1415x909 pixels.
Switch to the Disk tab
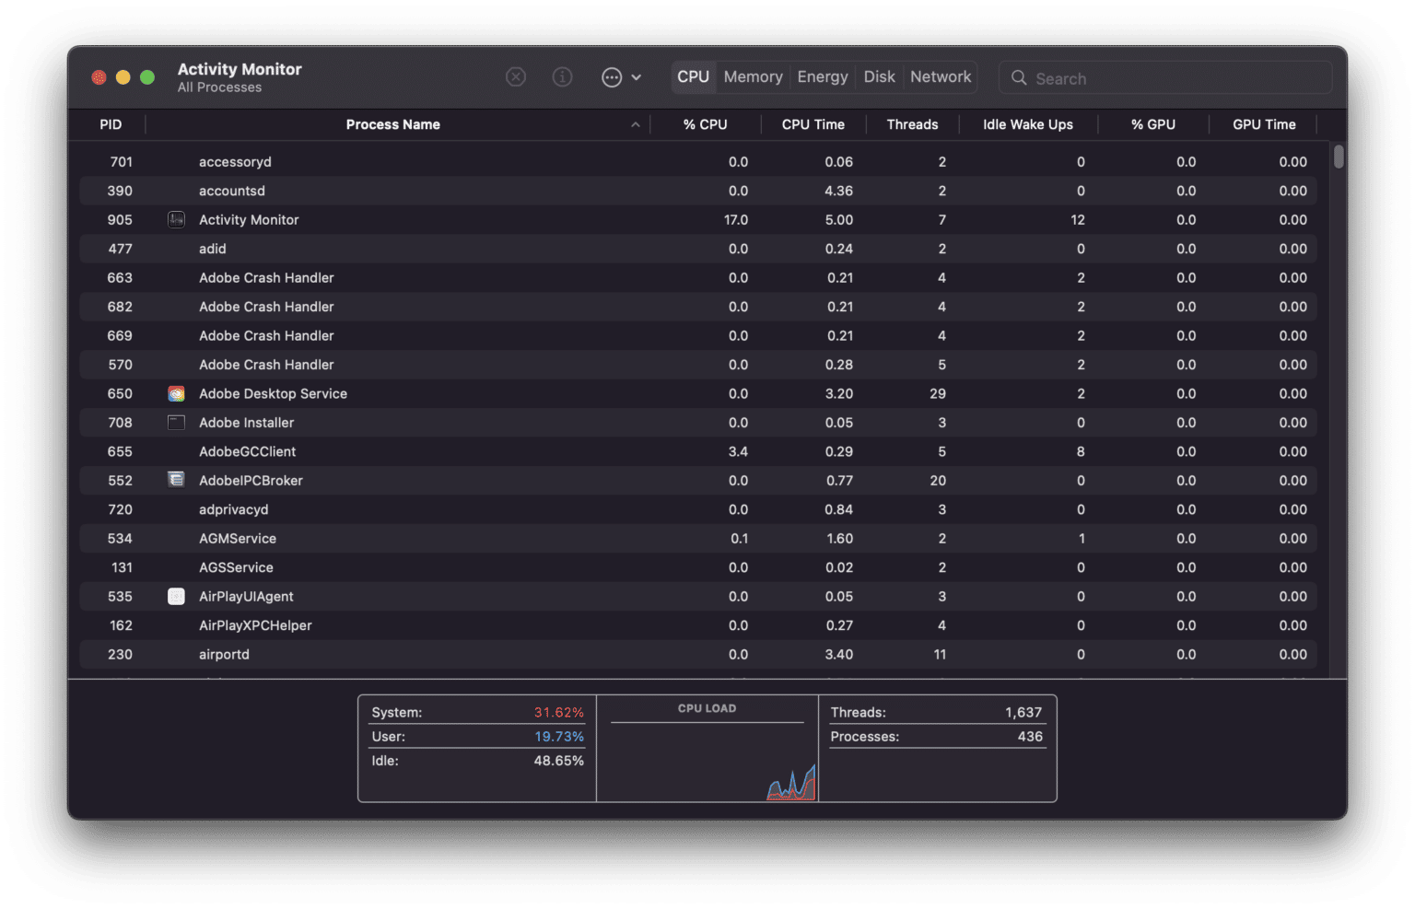tap(878, 76)
